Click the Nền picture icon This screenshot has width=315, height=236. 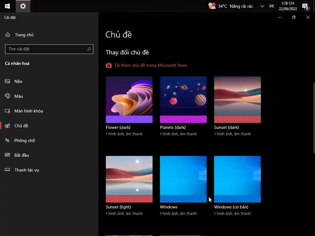[x=7, y=81]
